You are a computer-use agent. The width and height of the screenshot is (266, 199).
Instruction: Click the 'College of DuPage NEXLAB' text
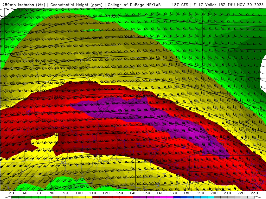[134, 5]
